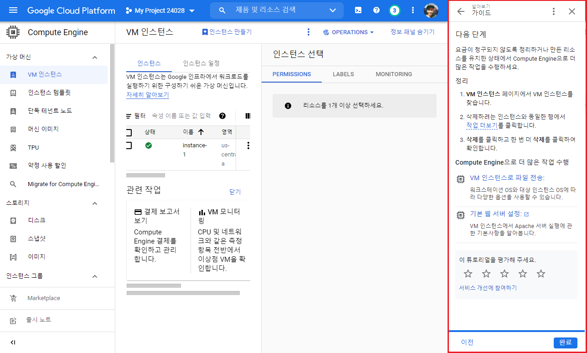Click 정보 패널 숨기기
The width and height of the screenshot is (587, 353).
pyautogui.click(x=412, y=32)
